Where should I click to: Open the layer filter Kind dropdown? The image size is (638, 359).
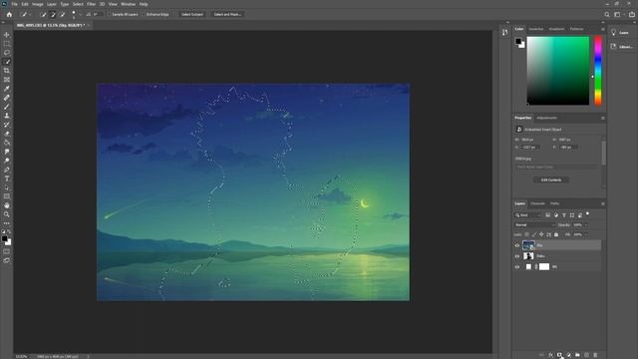point(528,215)
